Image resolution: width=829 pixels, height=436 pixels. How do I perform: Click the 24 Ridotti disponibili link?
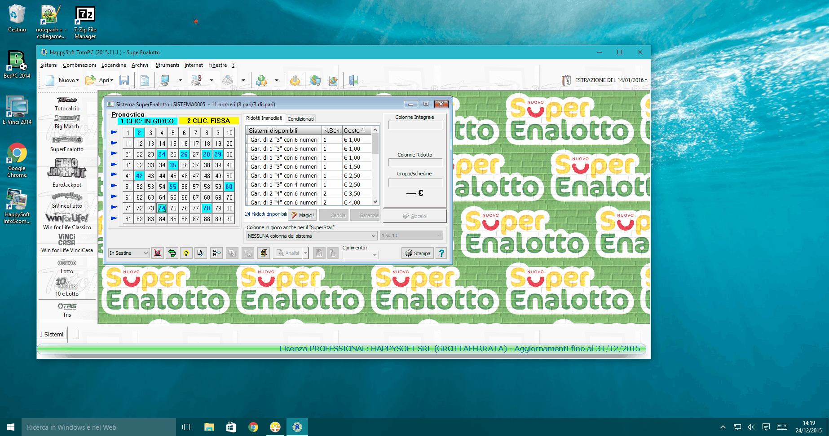click(266, 214)
